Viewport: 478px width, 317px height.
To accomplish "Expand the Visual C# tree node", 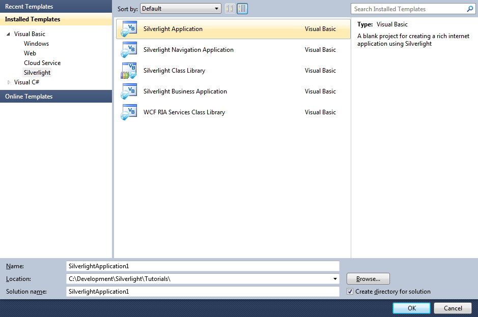I will pyautogui.click(x=9, y=82).
